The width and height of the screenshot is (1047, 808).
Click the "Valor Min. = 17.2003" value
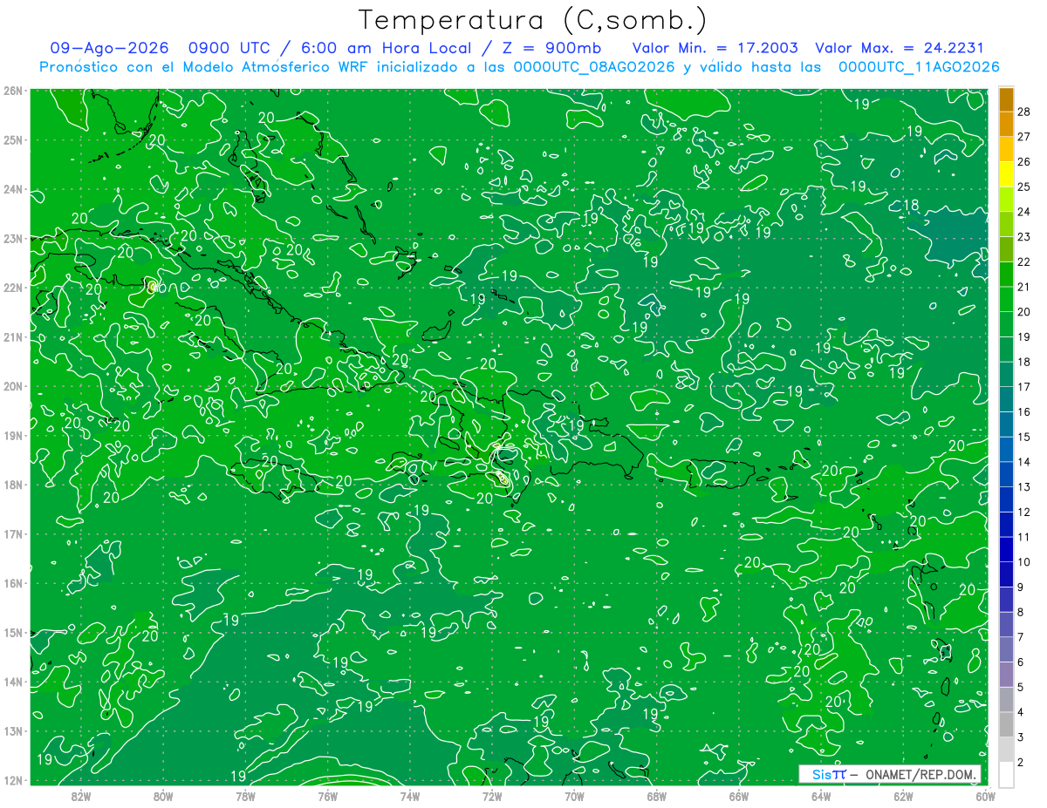pos(715,48)
